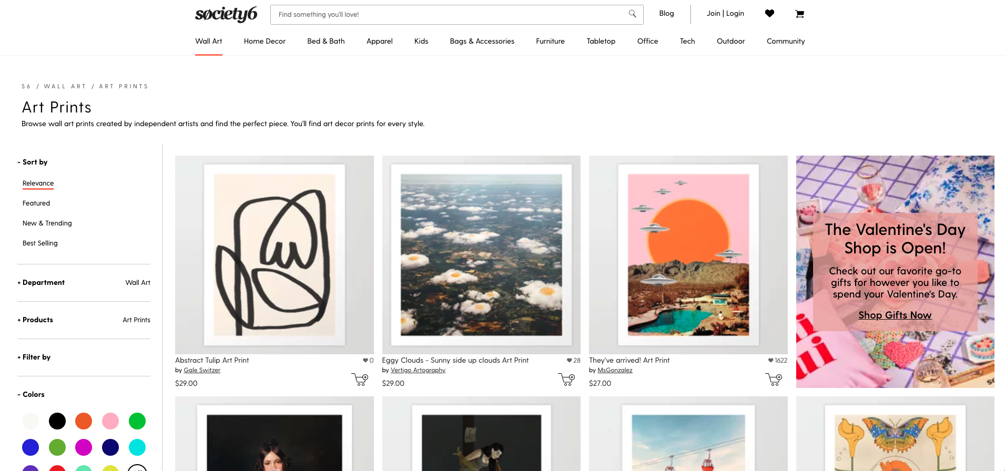Image resolution: width=1005 pixels, height=471 pixels.
Task: Click the 'Find something you'll love!' search field
Action: (x=457, y=15)
